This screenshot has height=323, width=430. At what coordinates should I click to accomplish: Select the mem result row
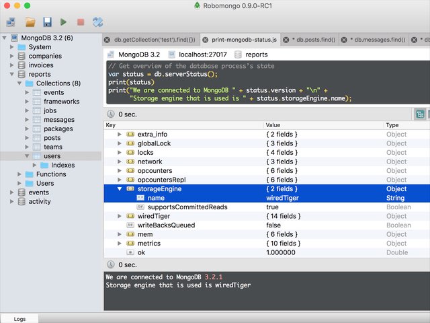[267, 234]
